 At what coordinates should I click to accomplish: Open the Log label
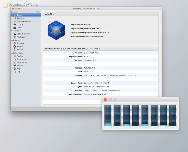tap(18, 72)
